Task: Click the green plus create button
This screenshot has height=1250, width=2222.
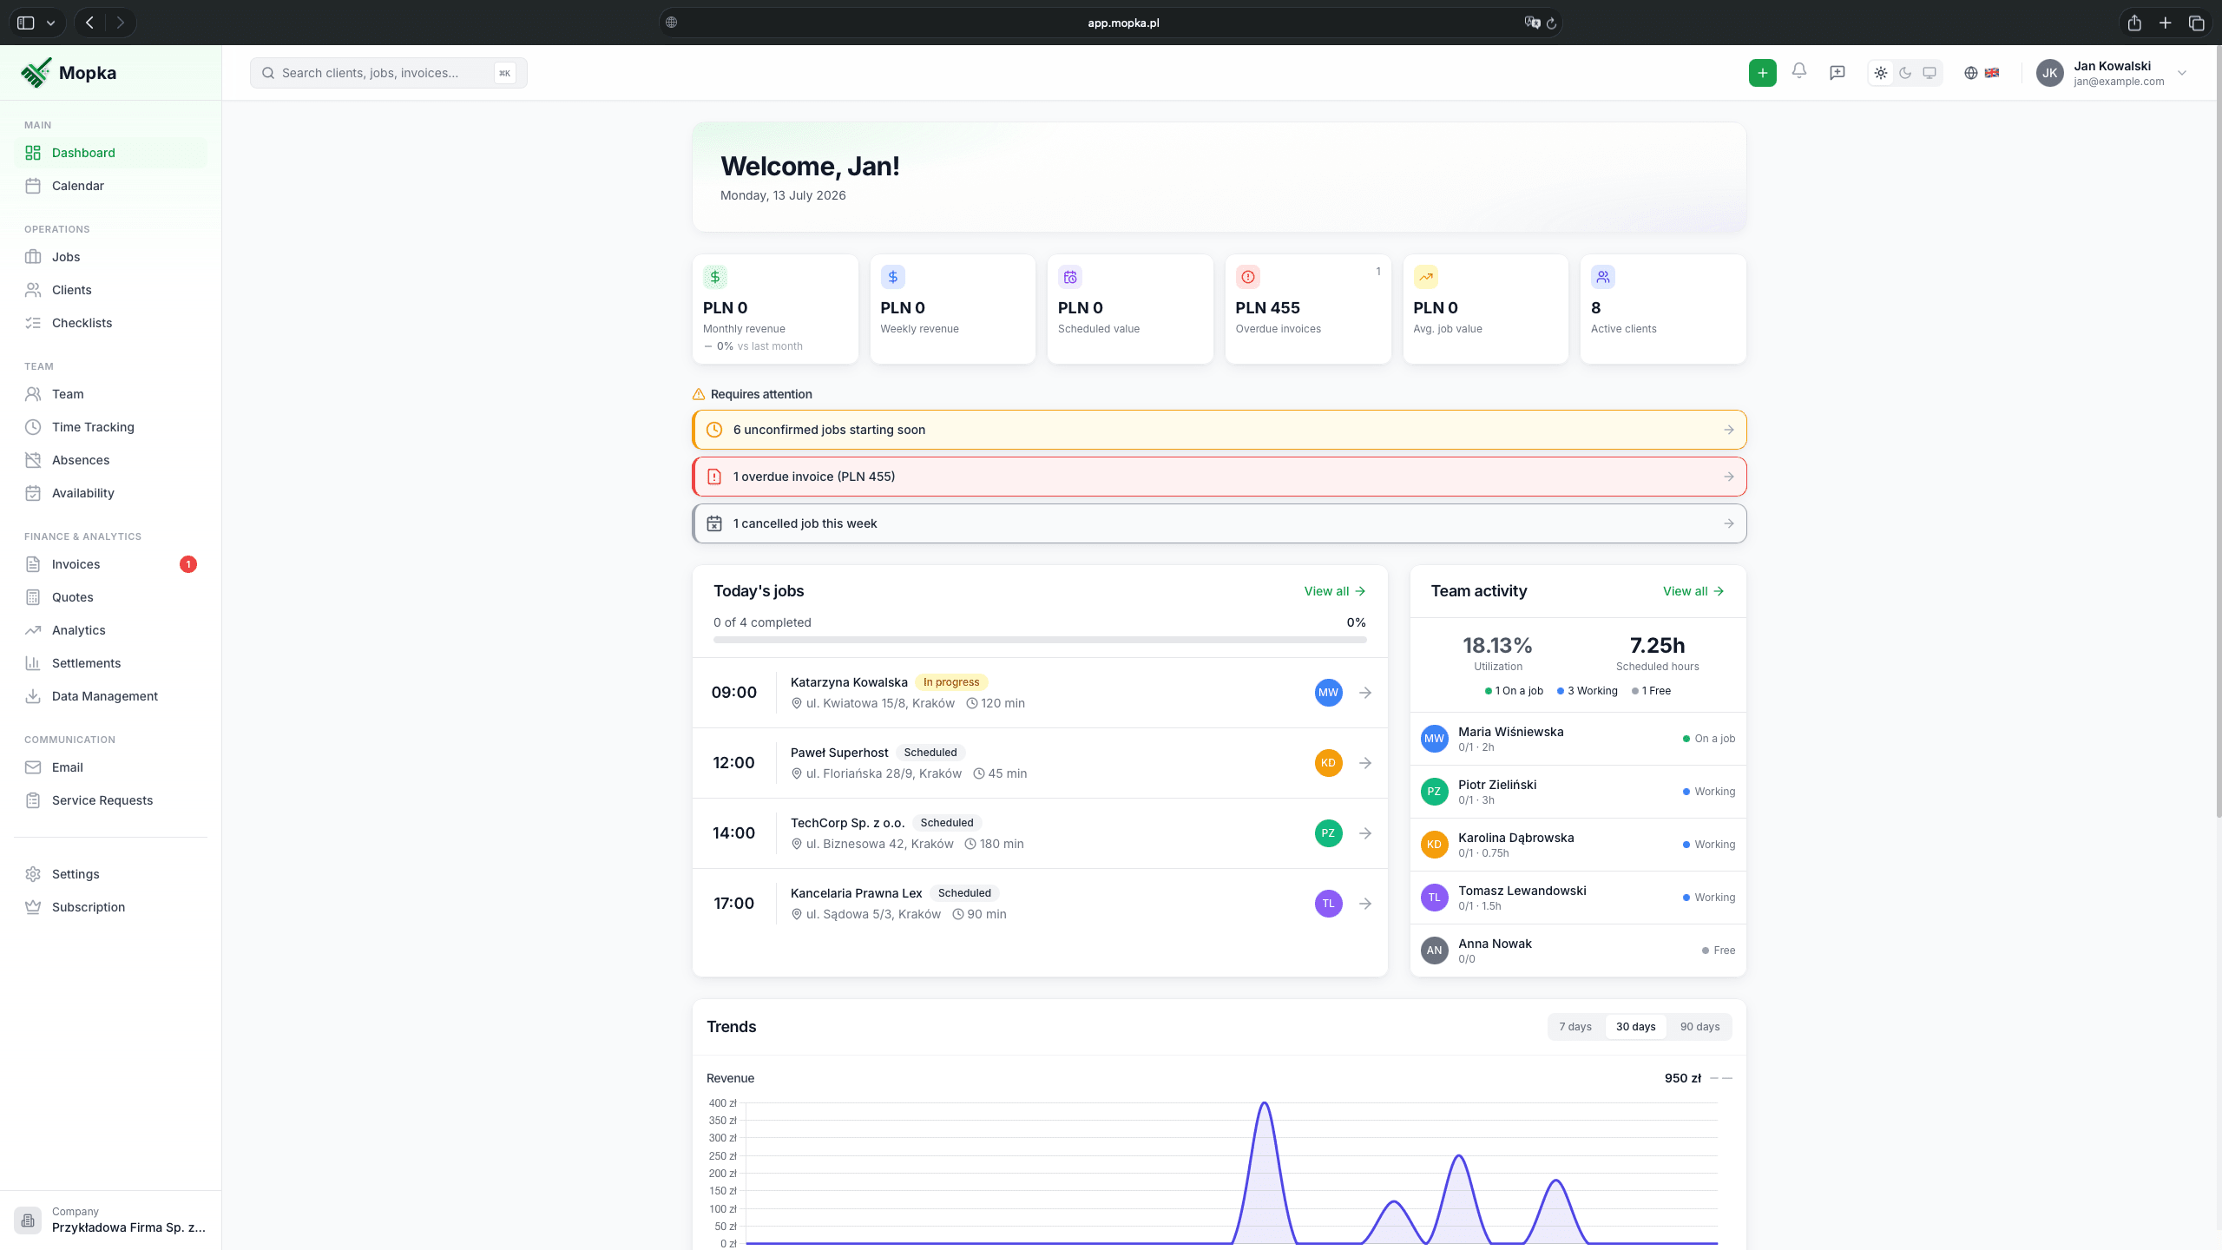Action: coord(1762,73)
